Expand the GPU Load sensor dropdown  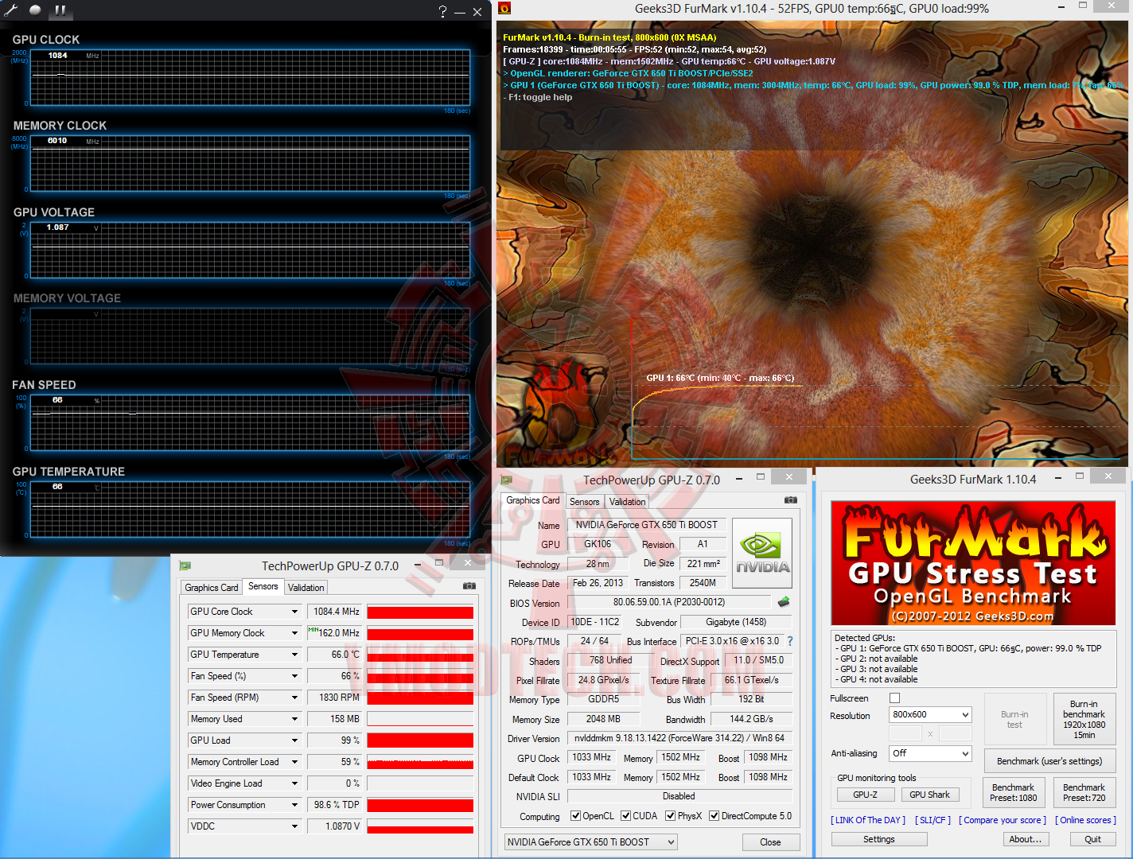(294, 740)
